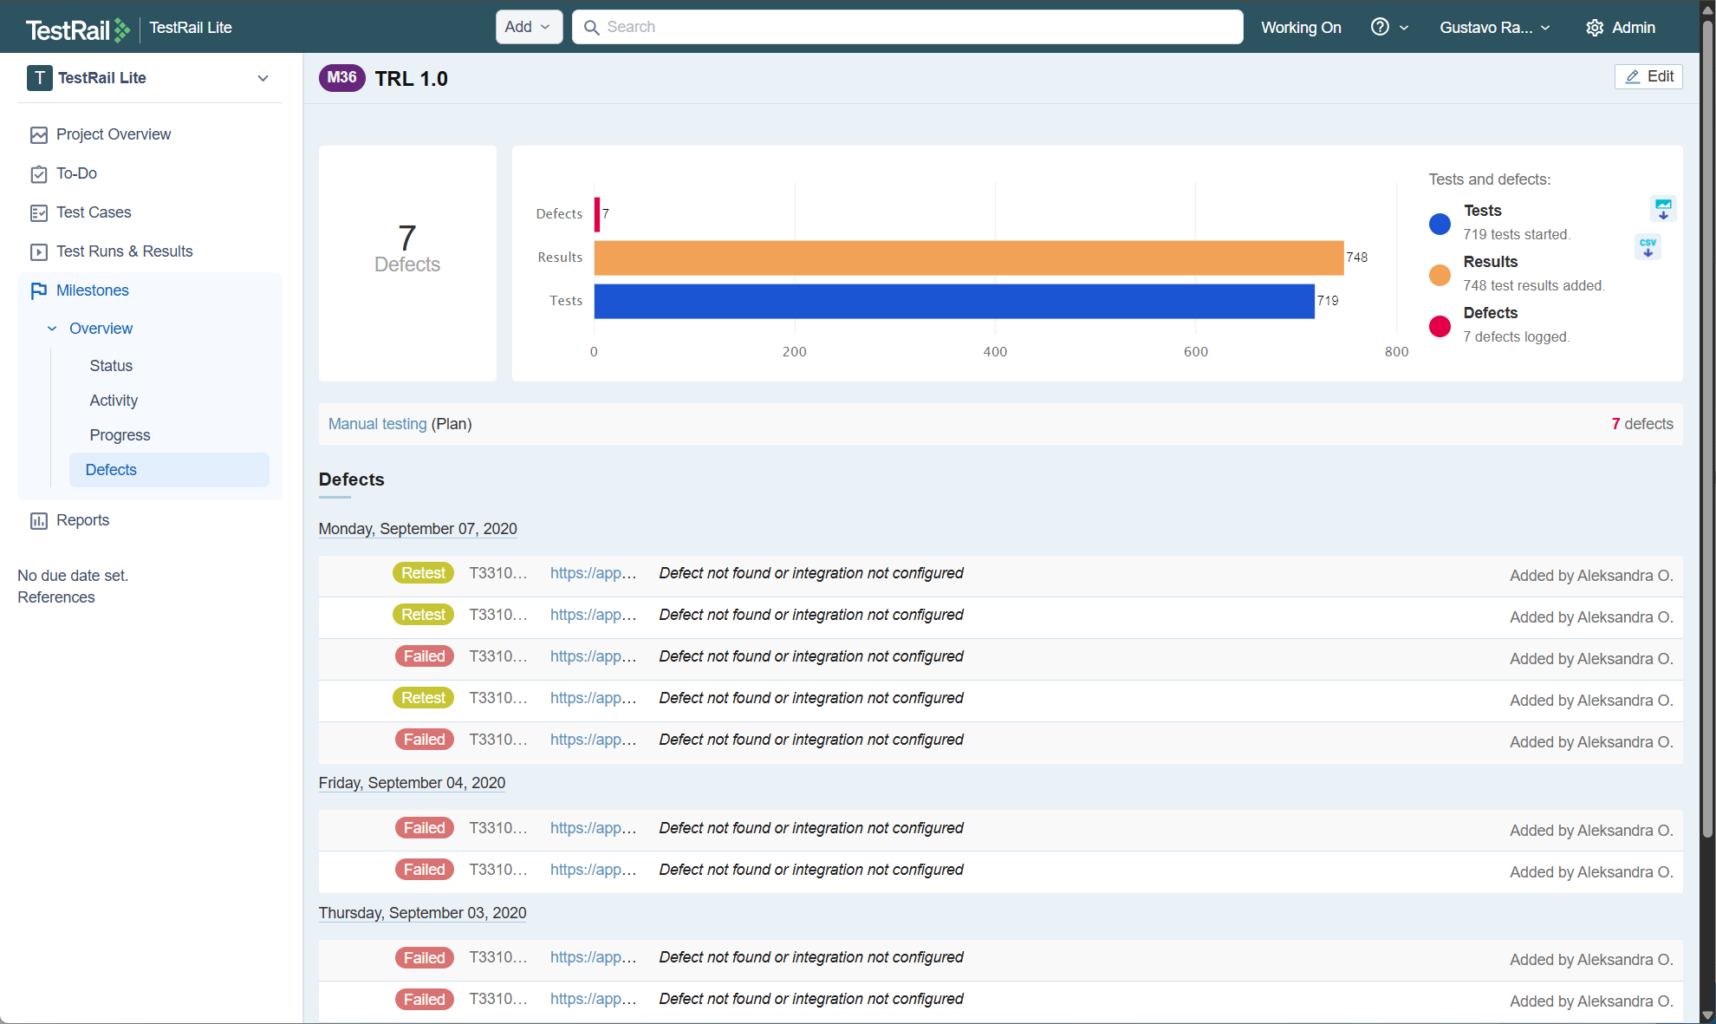Click the Test Cases sidebar icon

click(38, 212)
